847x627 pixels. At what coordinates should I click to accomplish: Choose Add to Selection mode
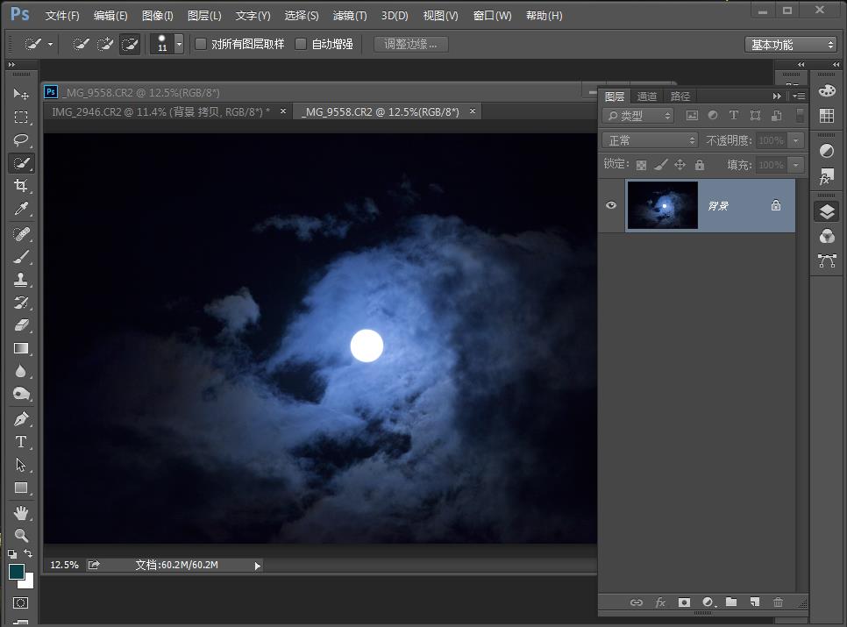105,44
